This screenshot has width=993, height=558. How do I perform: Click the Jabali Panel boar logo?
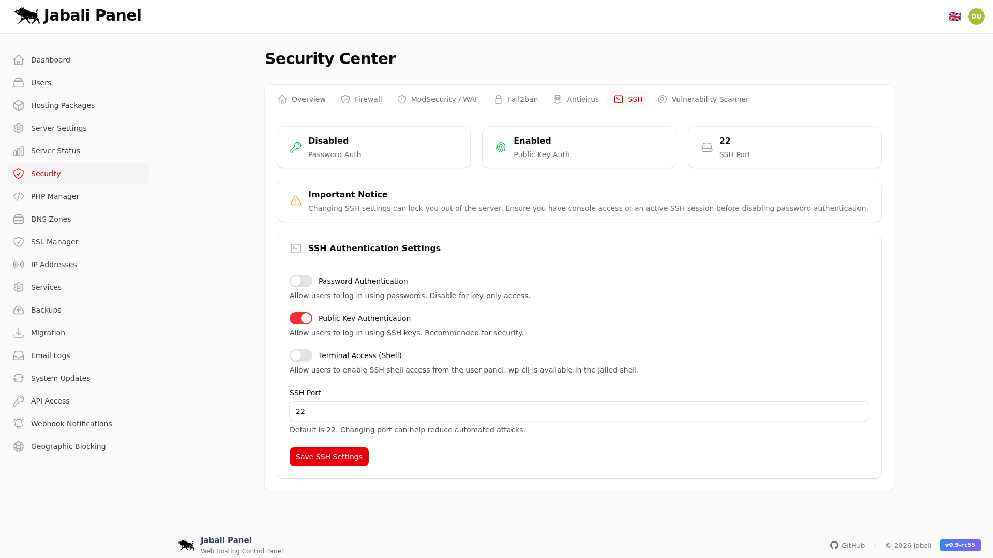click(x=26, y=16)
